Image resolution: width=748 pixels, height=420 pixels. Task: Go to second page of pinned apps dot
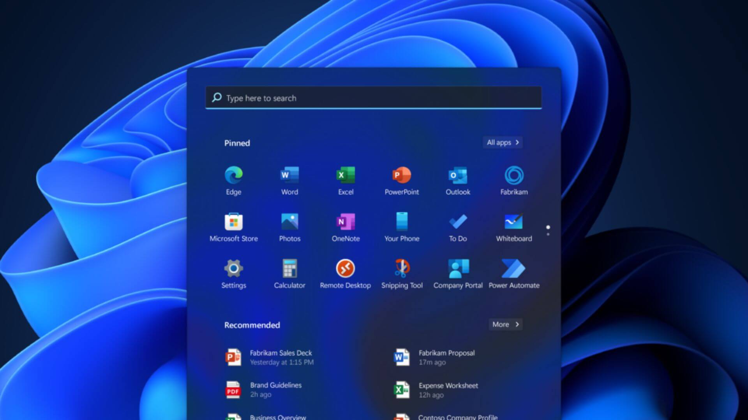tap(548, 234)
